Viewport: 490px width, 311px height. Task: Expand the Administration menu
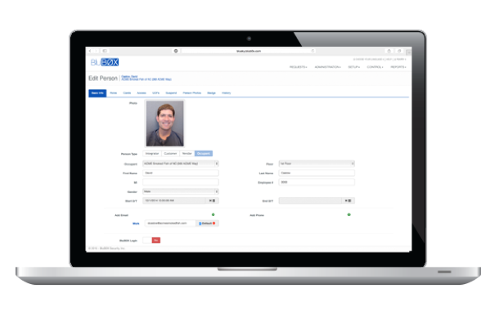click(x=327, y=67)
